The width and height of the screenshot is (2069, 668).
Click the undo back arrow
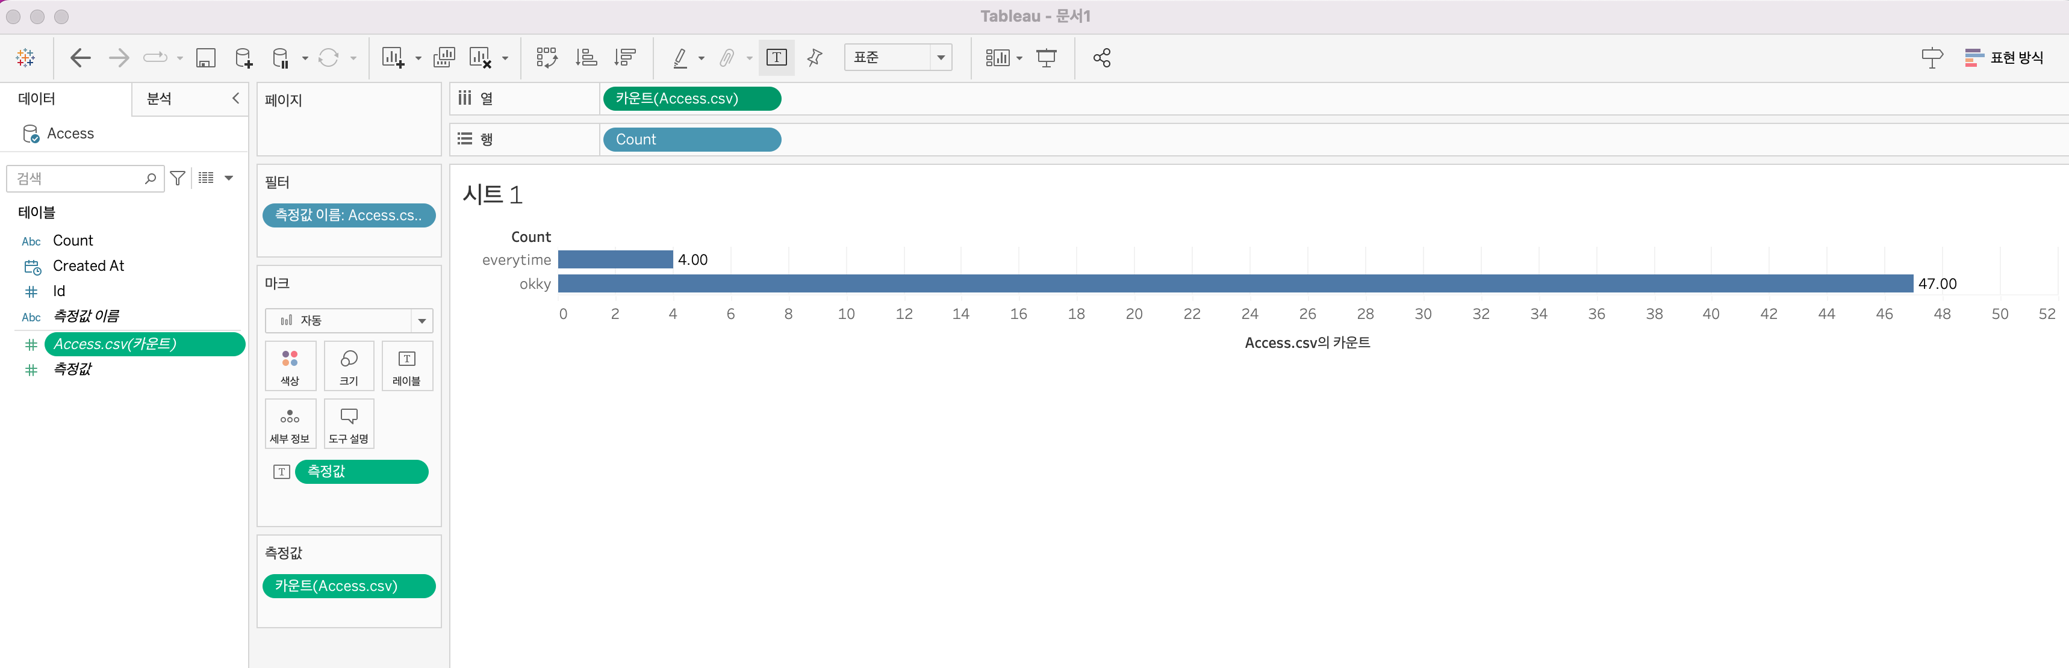(80, 57)
